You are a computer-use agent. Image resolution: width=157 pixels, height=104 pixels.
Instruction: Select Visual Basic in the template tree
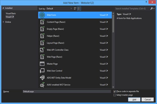[x=11, y=13]
